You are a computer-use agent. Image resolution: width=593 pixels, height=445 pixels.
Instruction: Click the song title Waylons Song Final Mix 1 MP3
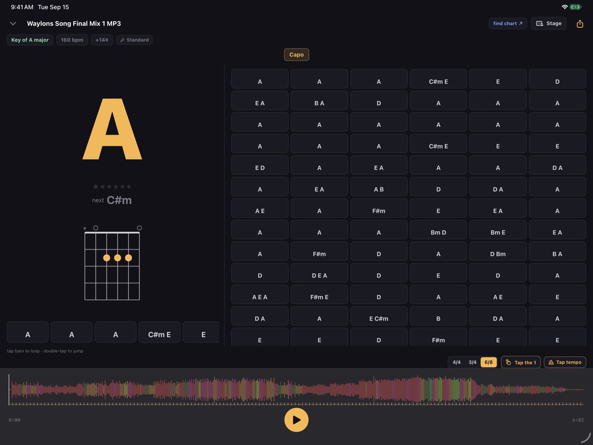(x=74, y=23)
